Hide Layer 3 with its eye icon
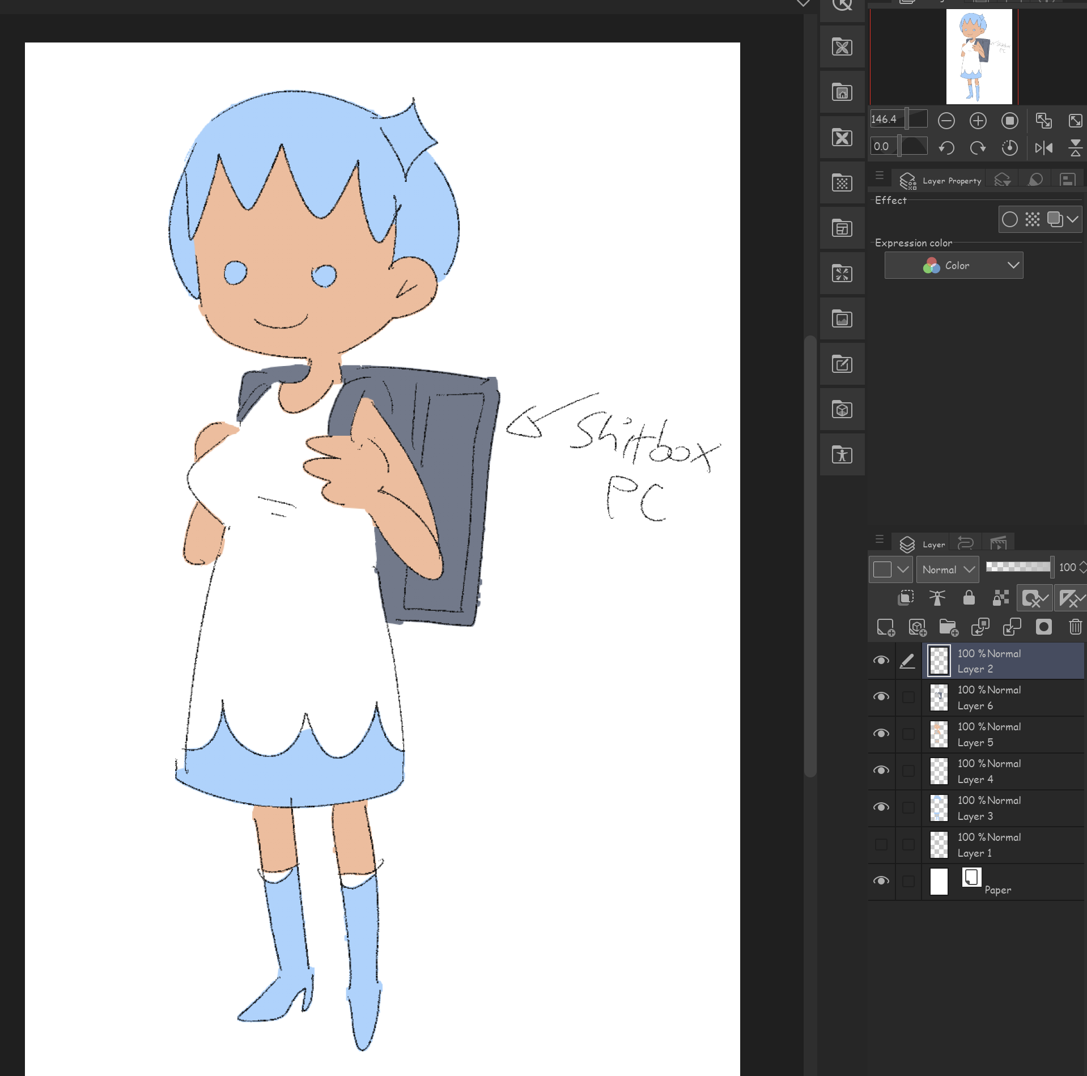1087x1076 pixels. [x=881, y=807]
